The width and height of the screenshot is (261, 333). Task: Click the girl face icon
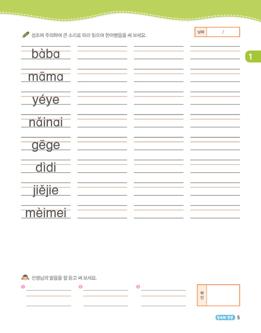25,278
